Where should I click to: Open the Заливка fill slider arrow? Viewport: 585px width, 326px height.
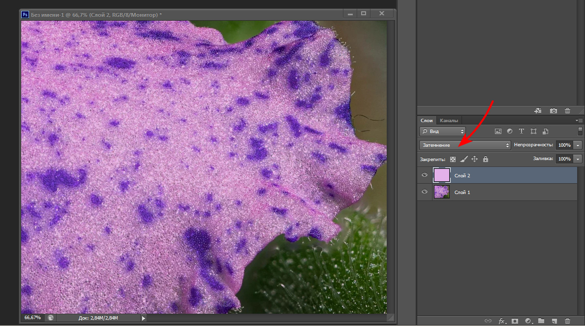point(578,159)
